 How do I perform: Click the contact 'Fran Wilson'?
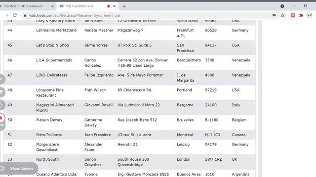95,90
